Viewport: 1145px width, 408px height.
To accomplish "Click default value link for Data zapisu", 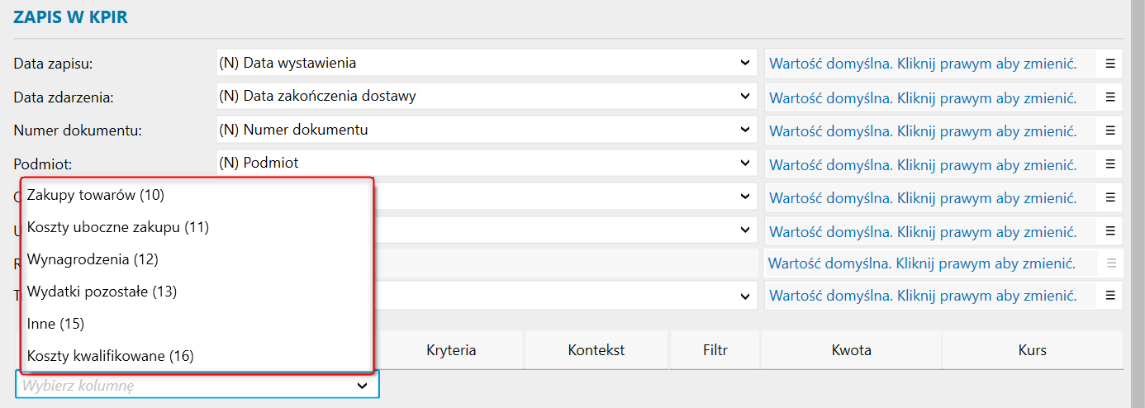I will [923, 64].
